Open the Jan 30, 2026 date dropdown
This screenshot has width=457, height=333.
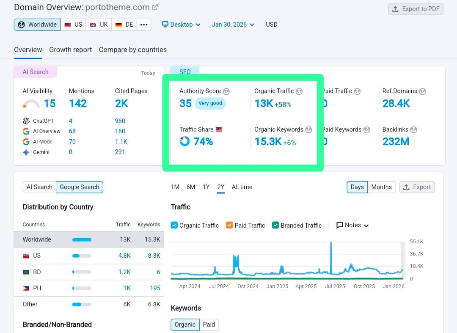[233, 25]
